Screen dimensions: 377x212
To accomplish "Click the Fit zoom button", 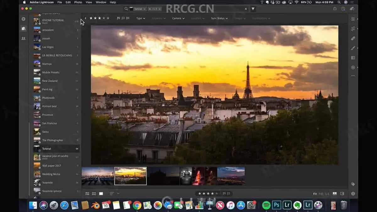I will [x=315, y=194].
